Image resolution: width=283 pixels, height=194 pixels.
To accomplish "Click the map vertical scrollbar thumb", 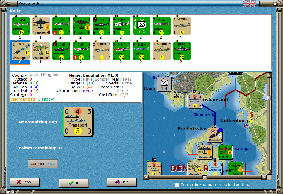I will (x=269, y=98).
